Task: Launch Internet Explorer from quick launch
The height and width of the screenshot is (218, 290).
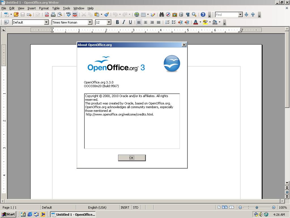Action: (29, 215)
